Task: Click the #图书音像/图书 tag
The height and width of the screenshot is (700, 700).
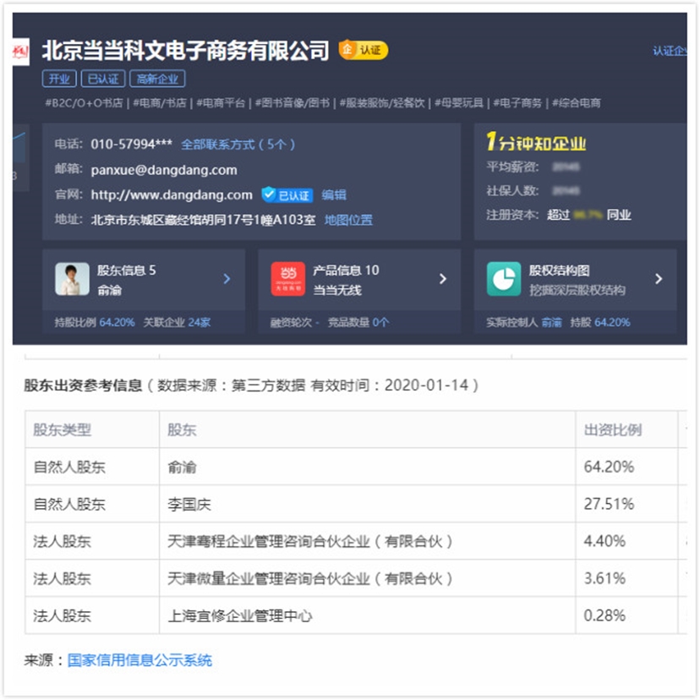Action: tap(293, 103)
